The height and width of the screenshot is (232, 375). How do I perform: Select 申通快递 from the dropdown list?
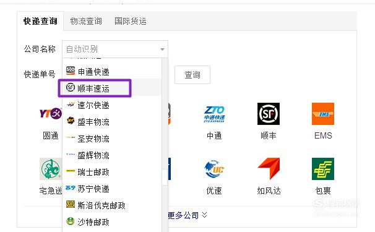(112, 72)
